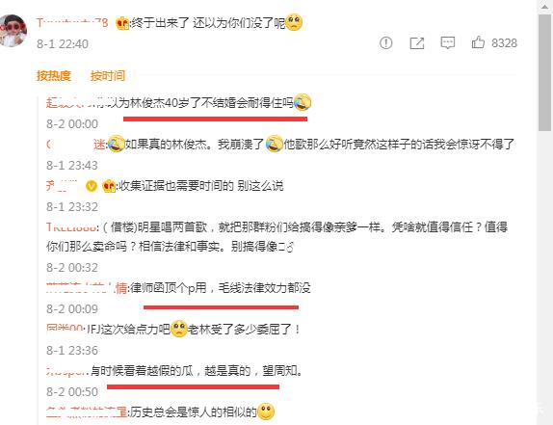Image resolution: width=553 pixels, height=425 pixels.
Task: Open the top commenter's avatar
Action: pos(13,31)
